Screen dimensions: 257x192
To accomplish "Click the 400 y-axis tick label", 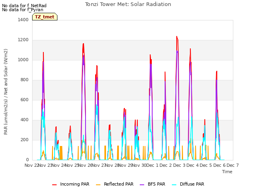I will [24, 120].
